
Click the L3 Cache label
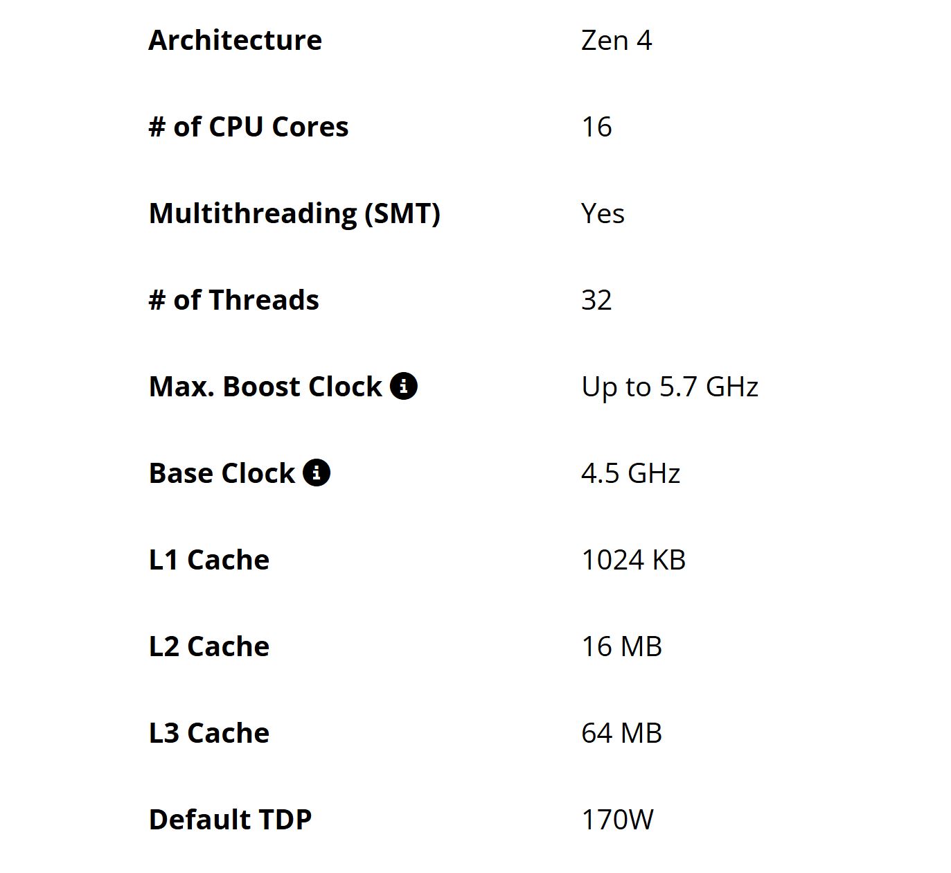coord(208,733)
